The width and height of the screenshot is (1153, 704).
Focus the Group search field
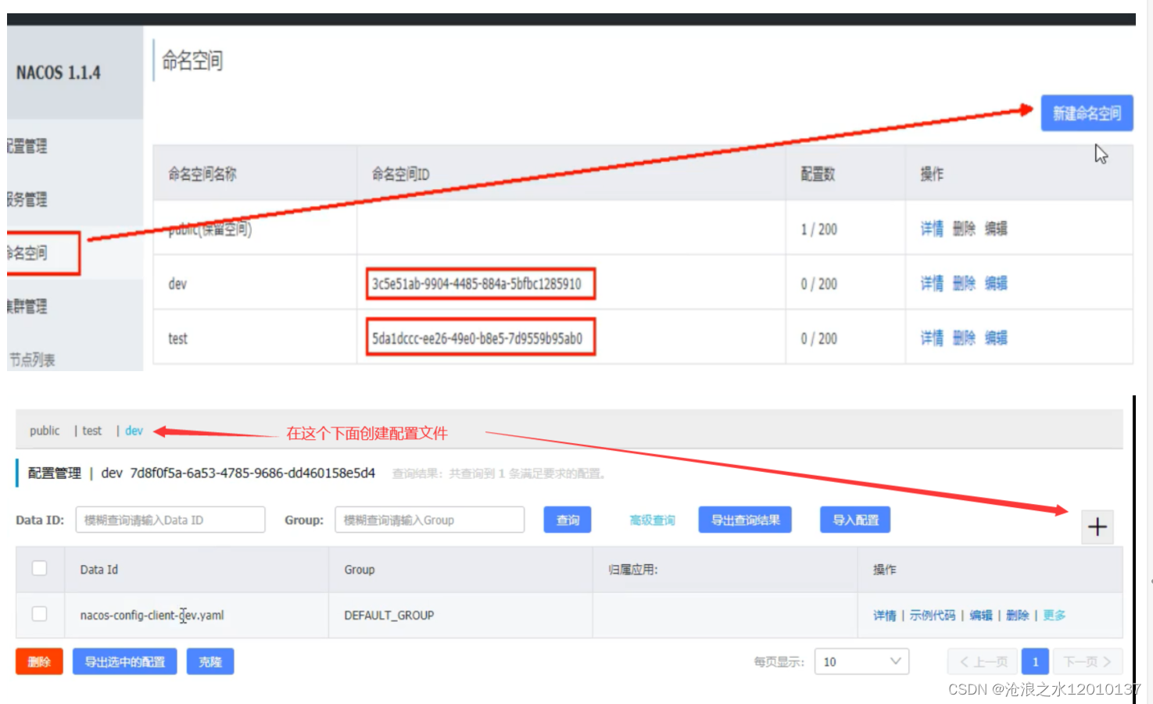429,520
